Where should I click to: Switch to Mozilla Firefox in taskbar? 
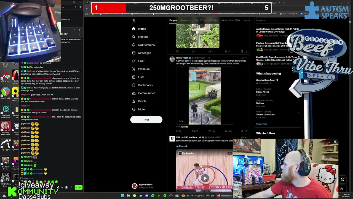pyautogui.click(x=224, y=196)
